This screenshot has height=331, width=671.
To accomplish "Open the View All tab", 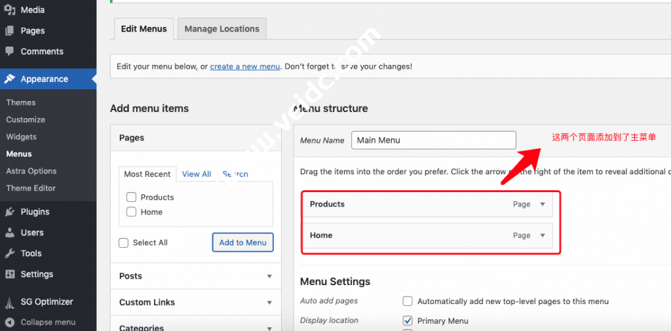I will tap(197, 174).
